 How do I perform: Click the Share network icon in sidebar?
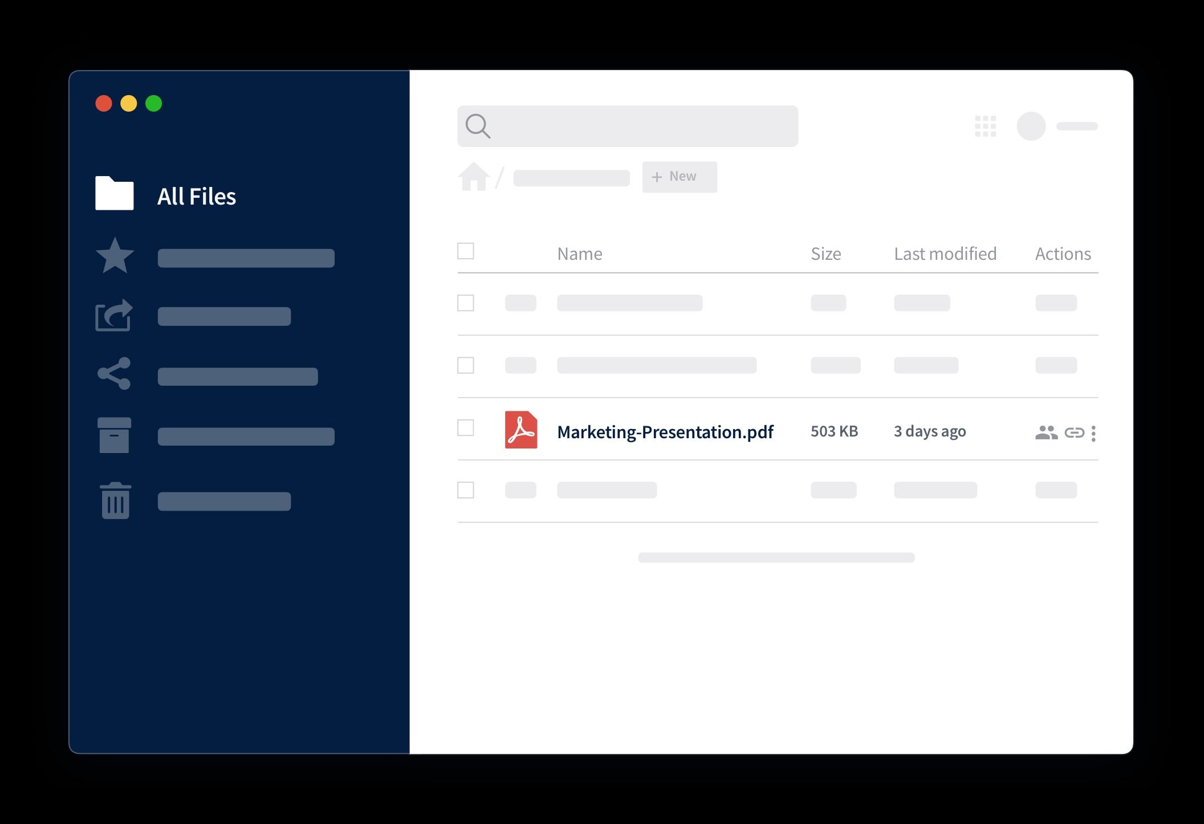[115, 375]
